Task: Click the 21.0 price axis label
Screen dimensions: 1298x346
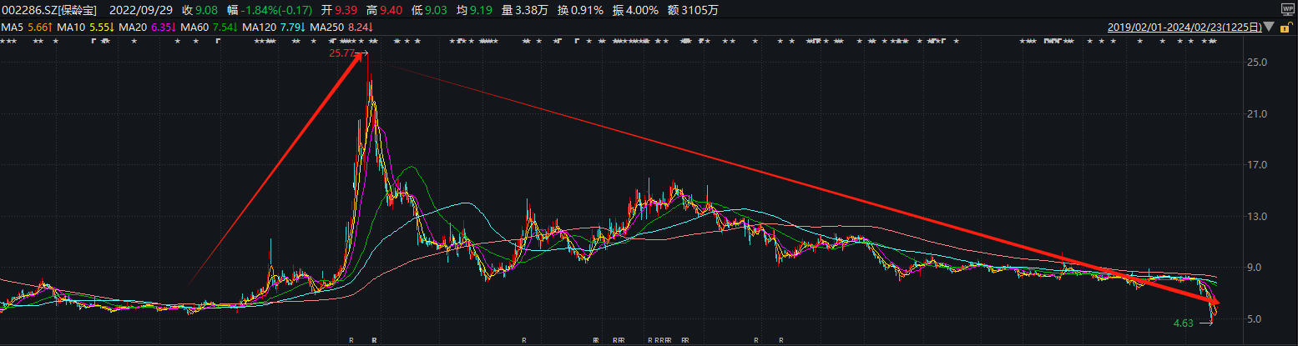Action: click(x=1258, y=113)
